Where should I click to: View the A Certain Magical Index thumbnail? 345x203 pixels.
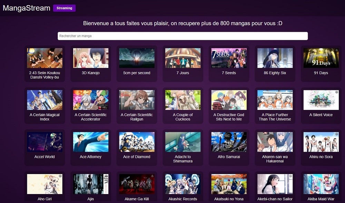45,100
